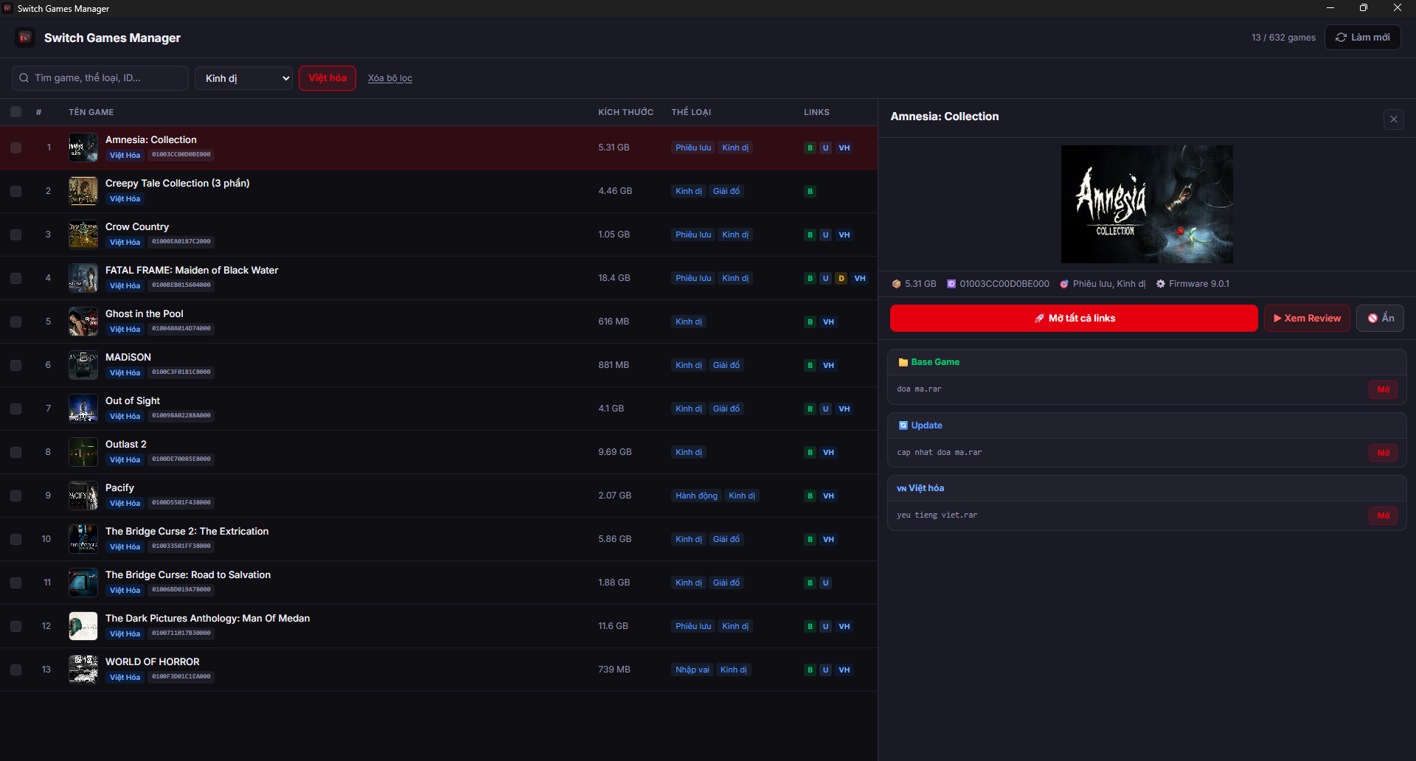Click the U link badge for Out of Sight

tap(825, 409)
